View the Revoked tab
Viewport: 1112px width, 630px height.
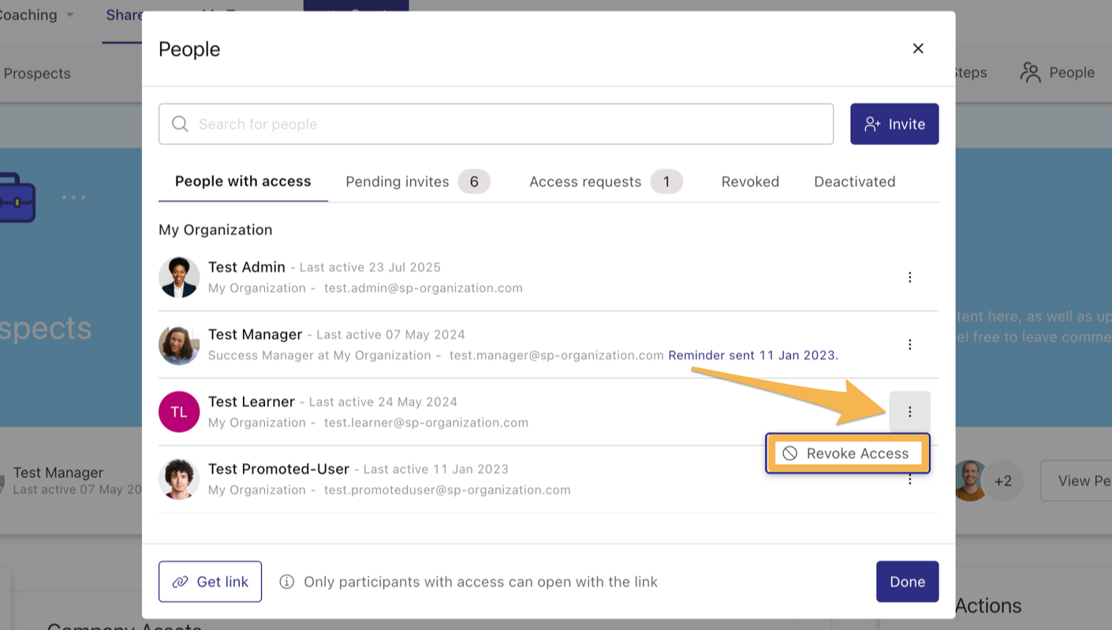click(750, 181)
